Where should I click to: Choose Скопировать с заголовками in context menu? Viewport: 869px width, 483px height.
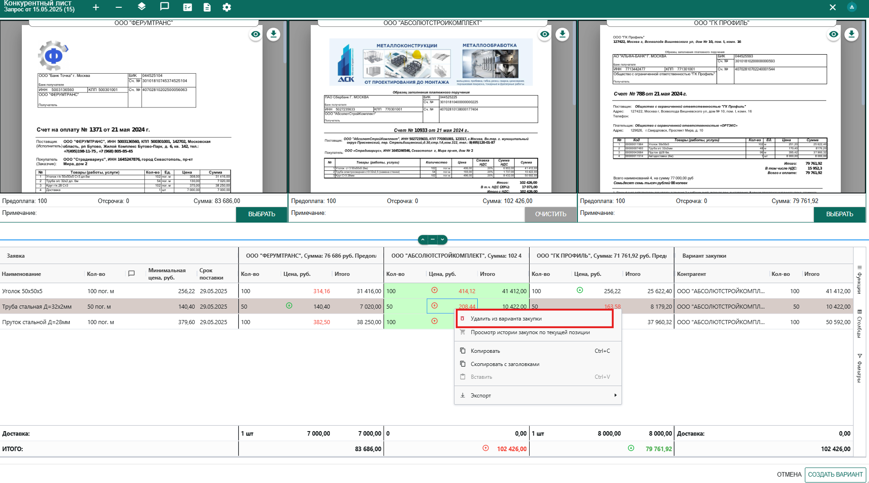pos(538,364)
